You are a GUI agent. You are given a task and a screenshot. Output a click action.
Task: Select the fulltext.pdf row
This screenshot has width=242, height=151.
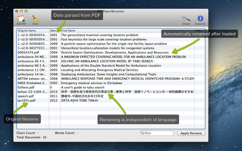111,87
